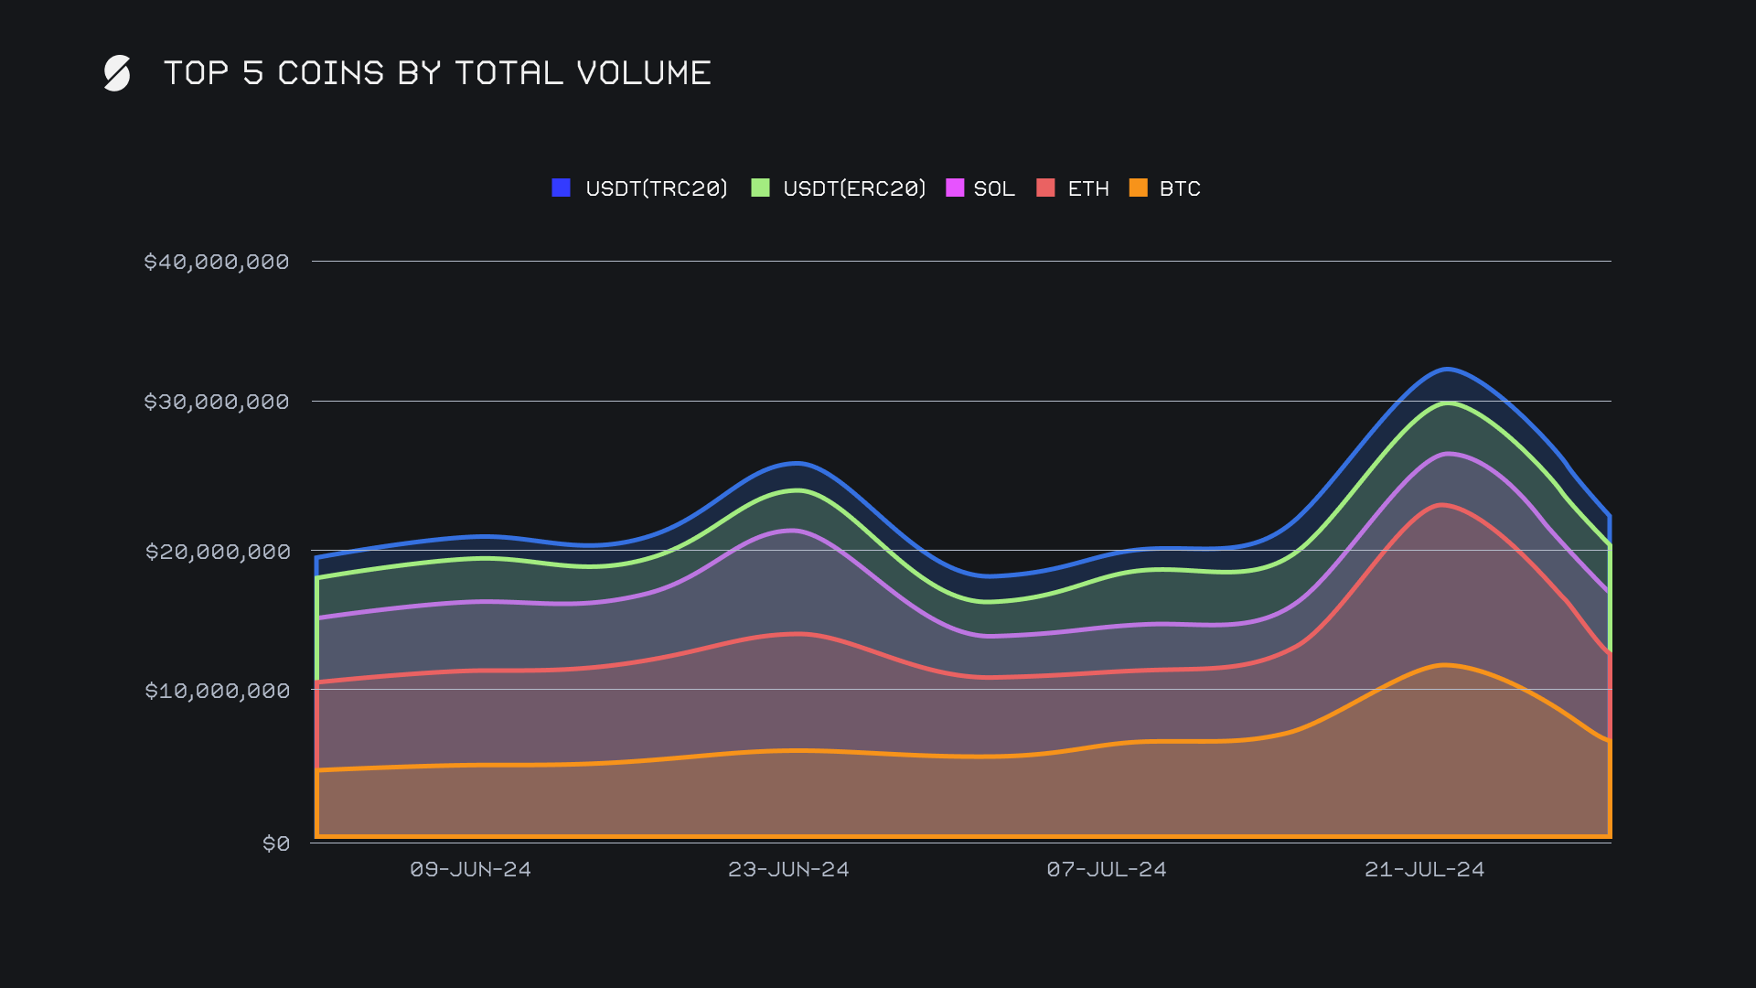Hide the BTC series via legend label

(x=1180, y=188)
